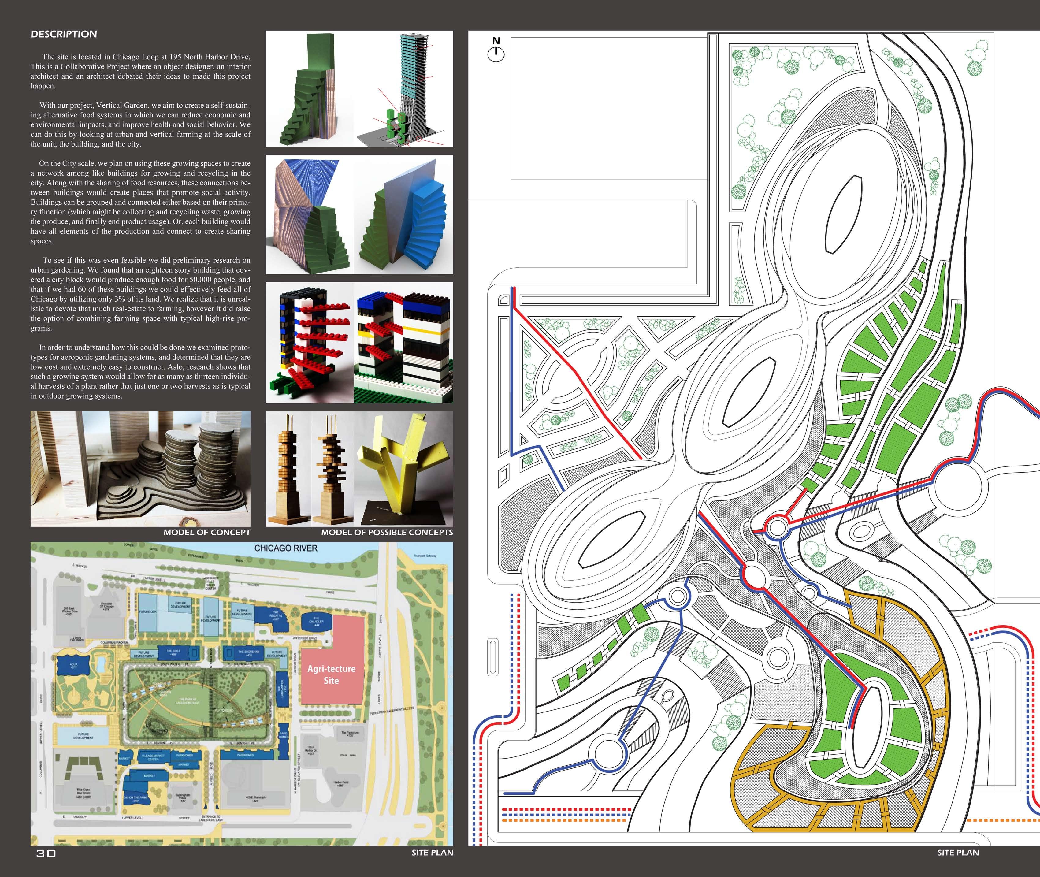Click the DESCRIPTION heading
The height and width of the screenshot is (877, 1040).
64,34
